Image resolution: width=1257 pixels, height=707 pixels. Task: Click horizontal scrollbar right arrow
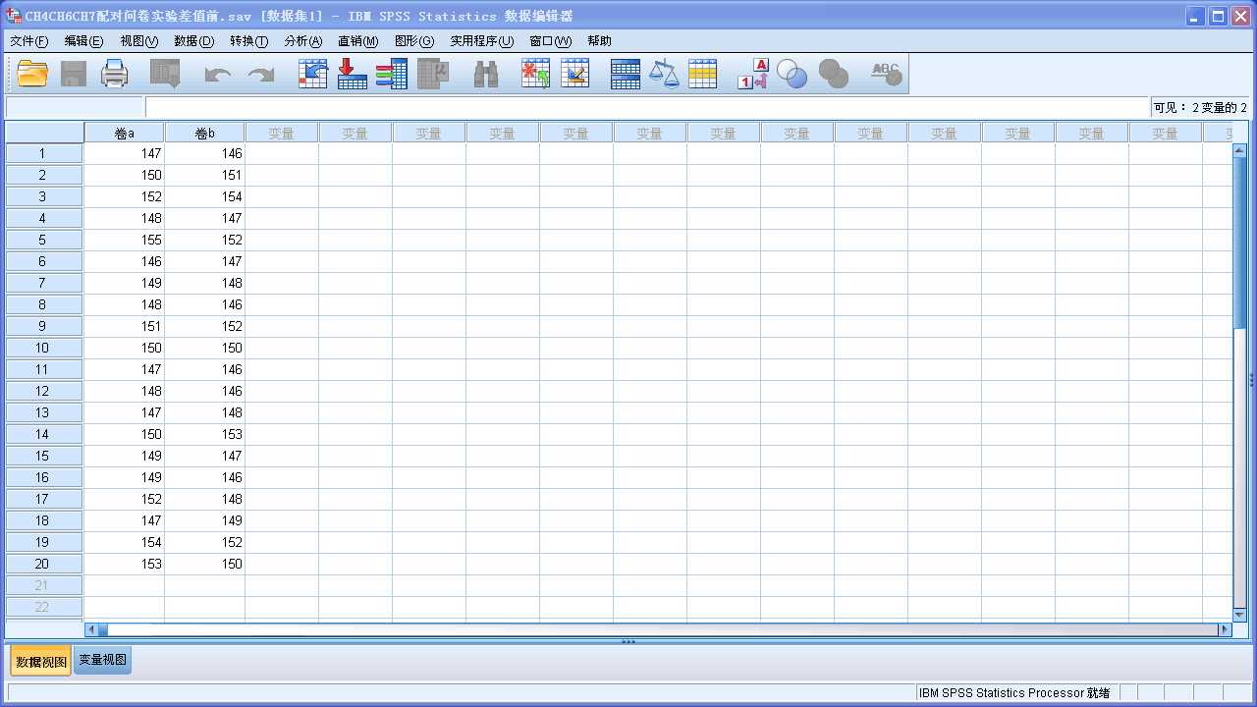pos(1225,629)
